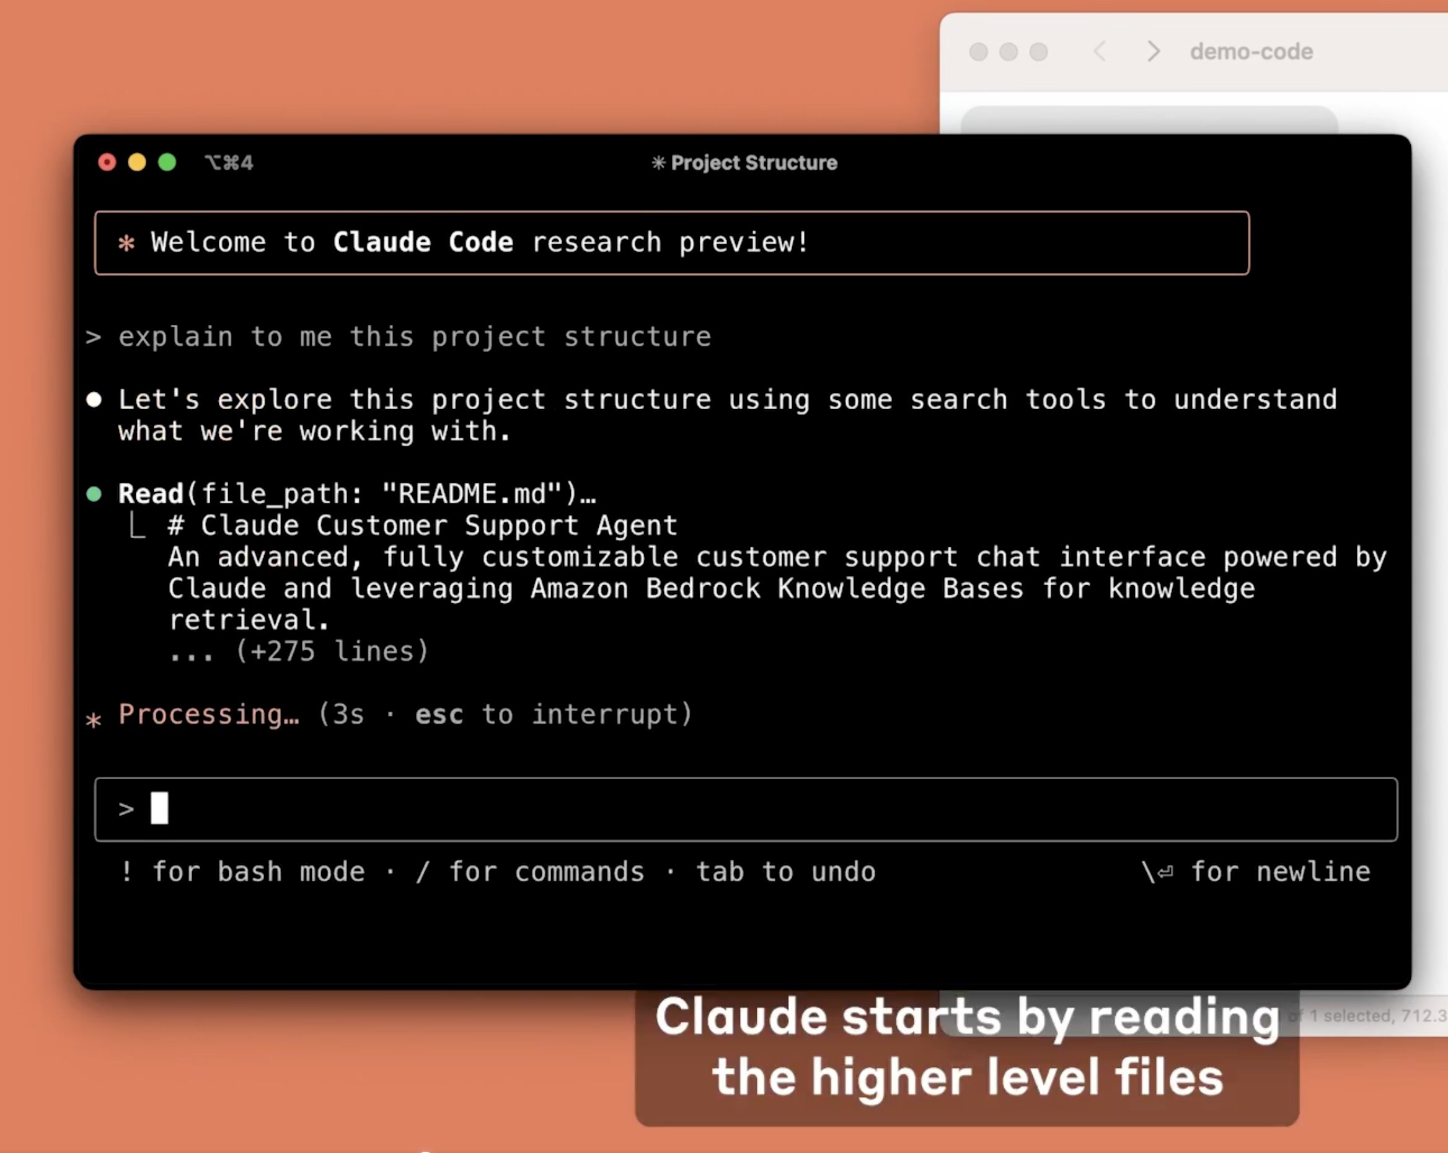Click the 'Let's explore this project structure' message
Image resolution: width=1448 pixels, height=1153 pixels.
click(x=727, y=416)
